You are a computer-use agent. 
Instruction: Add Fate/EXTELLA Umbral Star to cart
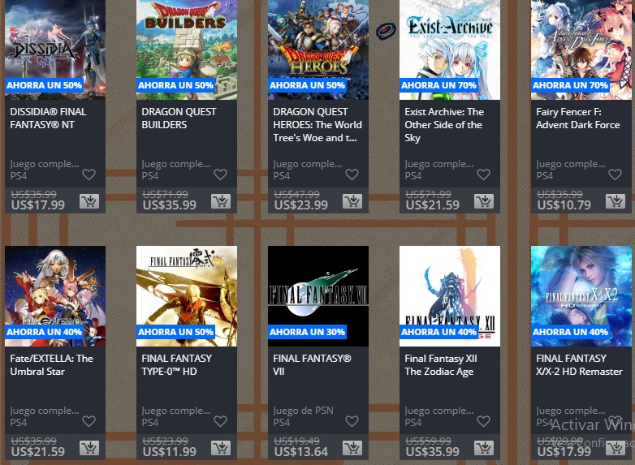point(89,448)
